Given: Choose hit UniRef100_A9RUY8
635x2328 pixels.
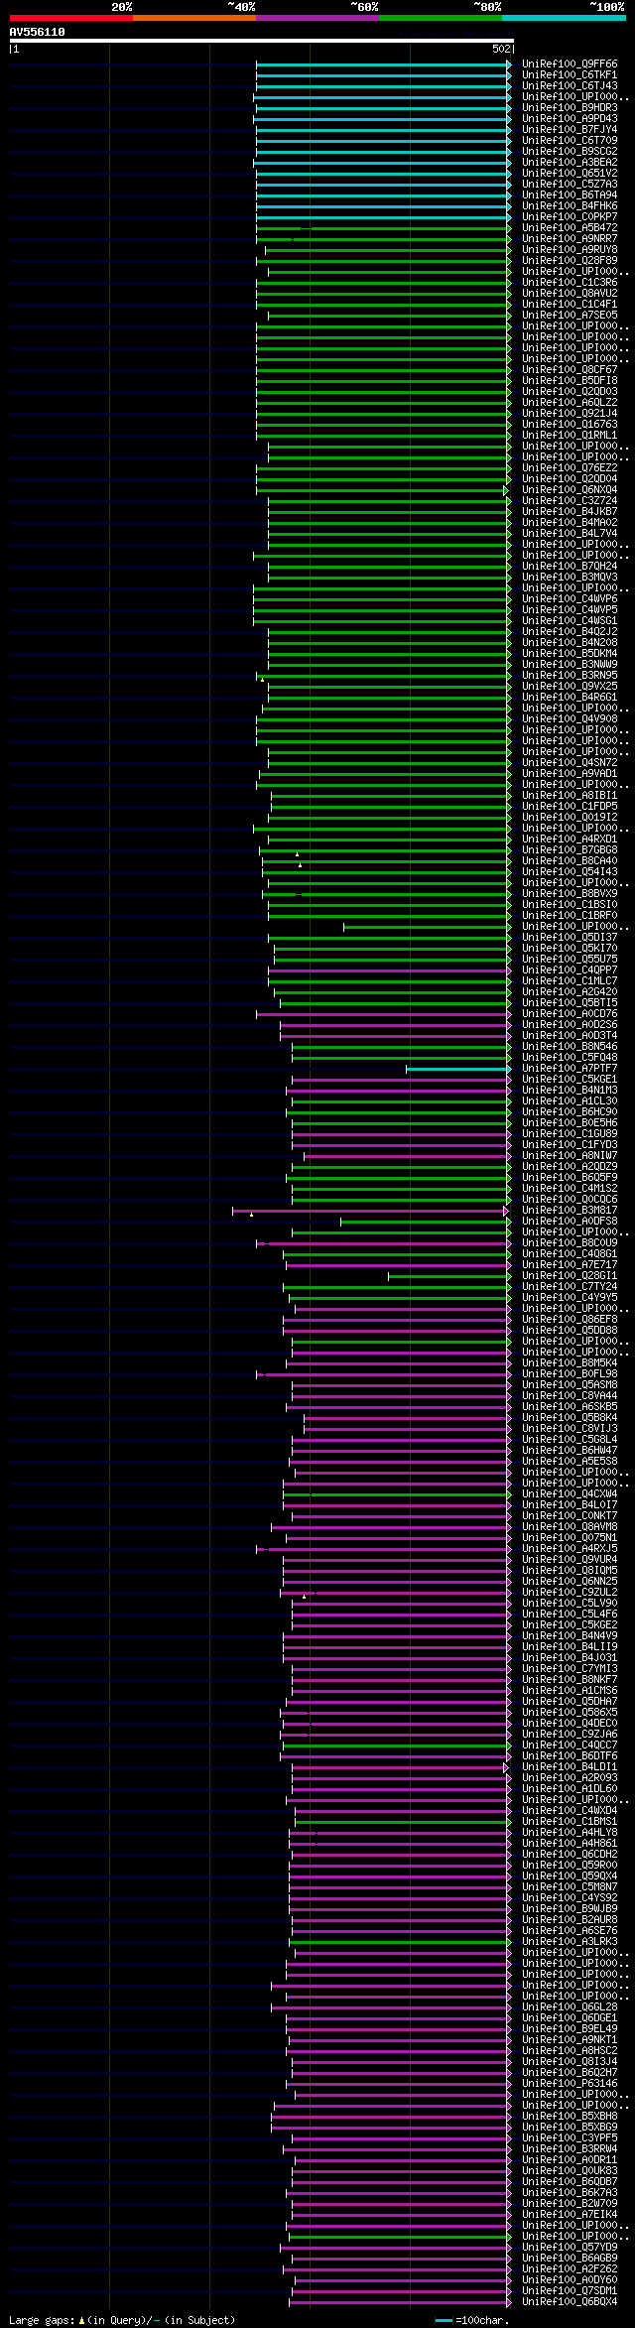Looking at the screenshot, I should point(570,250).
